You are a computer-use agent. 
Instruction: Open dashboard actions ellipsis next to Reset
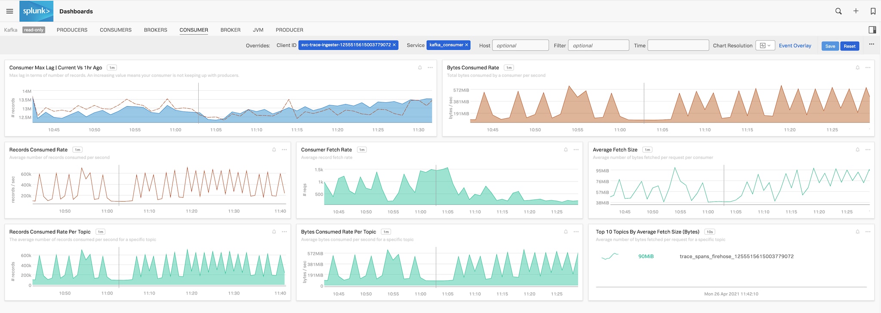[872, 44]
